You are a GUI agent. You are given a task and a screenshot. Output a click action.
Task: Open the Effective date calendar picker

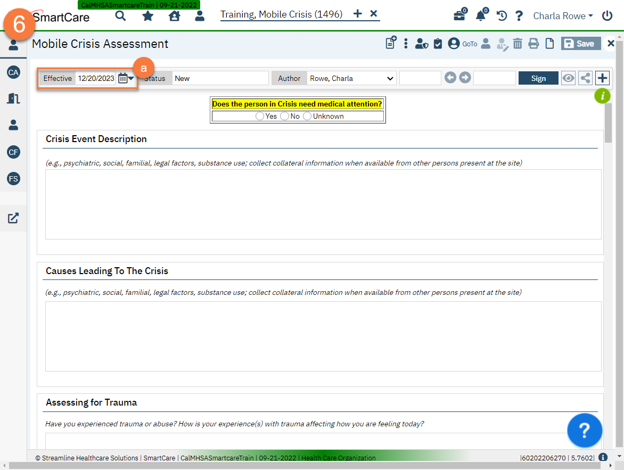pyautogui.click(x=123, y=78)
